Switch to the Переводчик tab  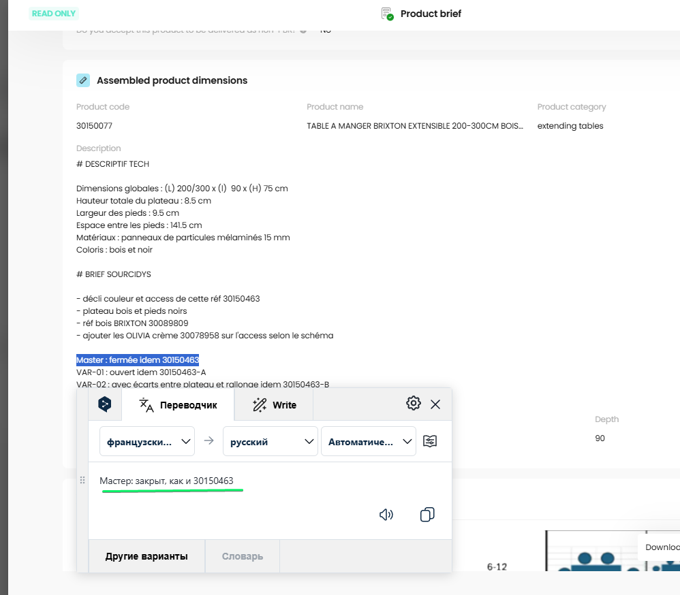(x=178, y=405)
